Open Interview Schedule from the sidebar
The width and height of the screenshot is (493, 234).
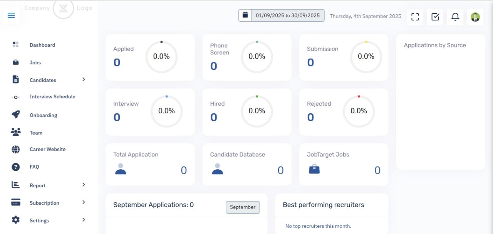click(52, 97)
